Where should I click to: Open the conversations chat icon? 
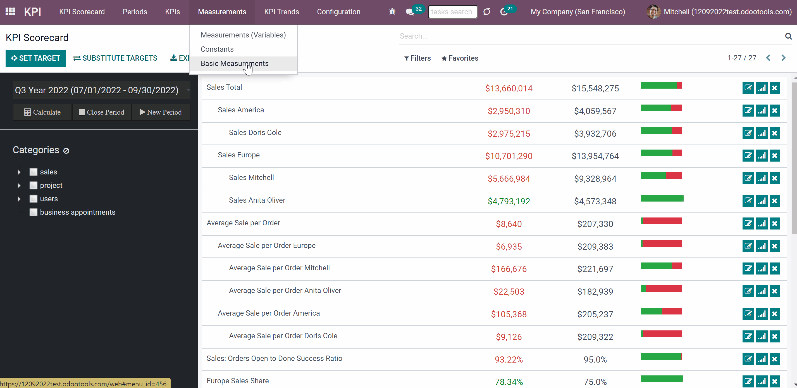410,12
